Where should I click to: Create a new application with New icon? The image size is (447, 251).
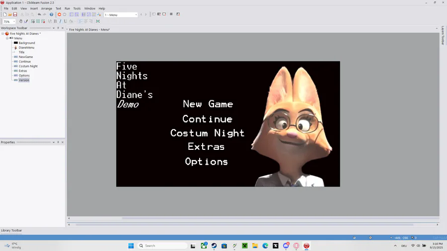[x=5, y=14]
